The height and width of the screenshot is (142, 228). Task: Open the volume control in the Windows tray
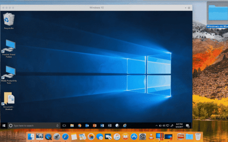164,126
